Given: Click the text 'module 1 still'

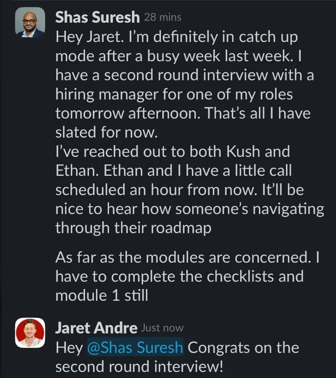Looking at the screenshot, I should 101,295.
